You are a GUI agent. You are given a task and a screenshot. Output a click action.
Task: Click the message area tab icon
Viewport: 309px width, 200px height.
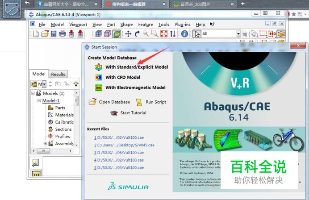tap(36, 162)
